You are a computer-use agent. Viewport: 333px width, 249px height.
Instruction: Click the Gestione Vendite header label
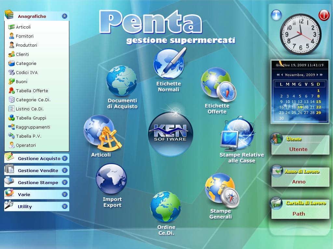coord(38,170)
